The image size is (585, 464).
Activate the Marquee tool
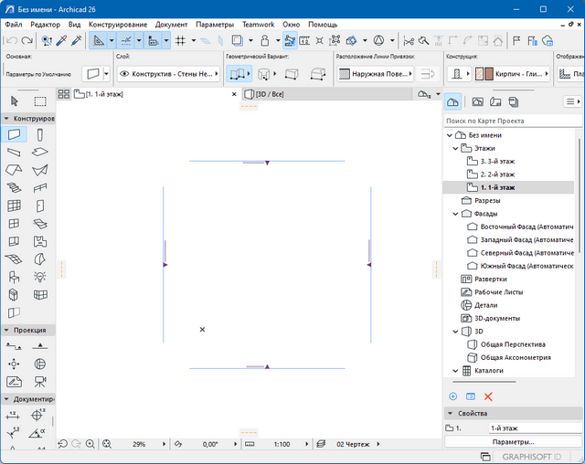[x=41, y=101]
